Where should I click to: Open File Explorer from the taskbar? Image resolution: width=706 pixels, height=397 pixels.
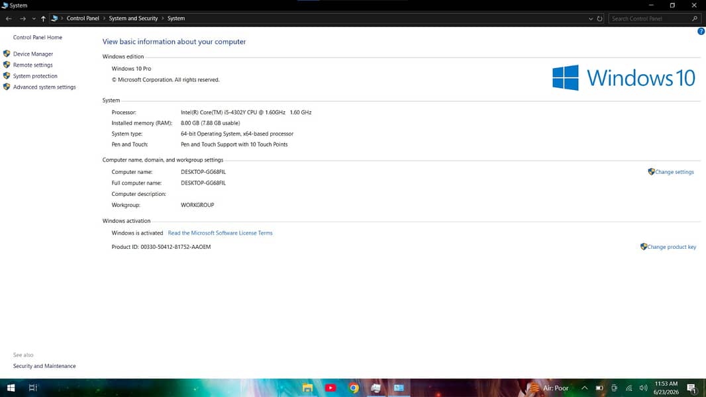(307, 388)
